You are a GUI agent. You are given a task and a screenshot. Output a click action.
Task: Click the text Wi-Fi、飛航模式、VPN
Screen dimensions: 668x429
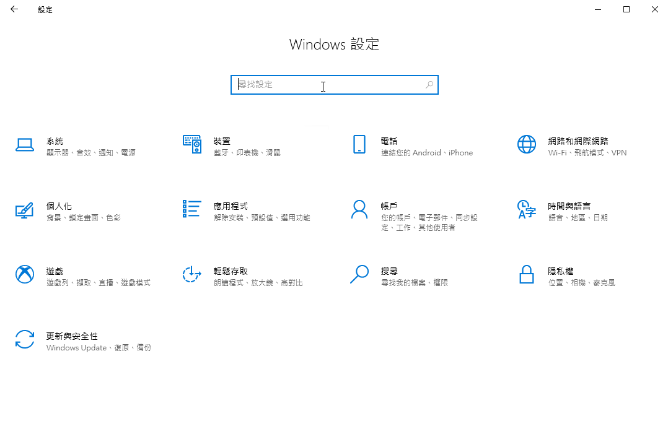click(x=587, y=153)
